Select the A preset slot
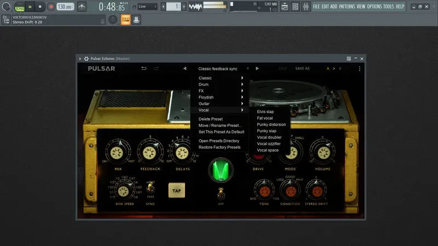Screen dimensions: 438x246 pos(328,68)
